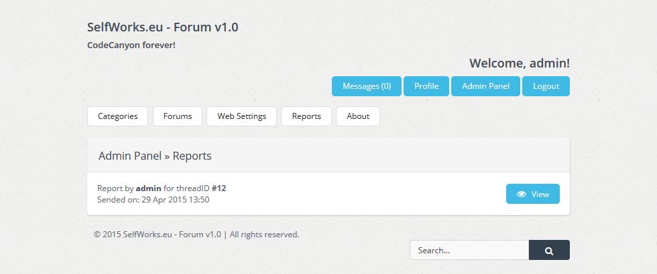Viewport: 657px width, 274px height.
Task: Go to the Profile page
Action: click(x=426, y=86)
